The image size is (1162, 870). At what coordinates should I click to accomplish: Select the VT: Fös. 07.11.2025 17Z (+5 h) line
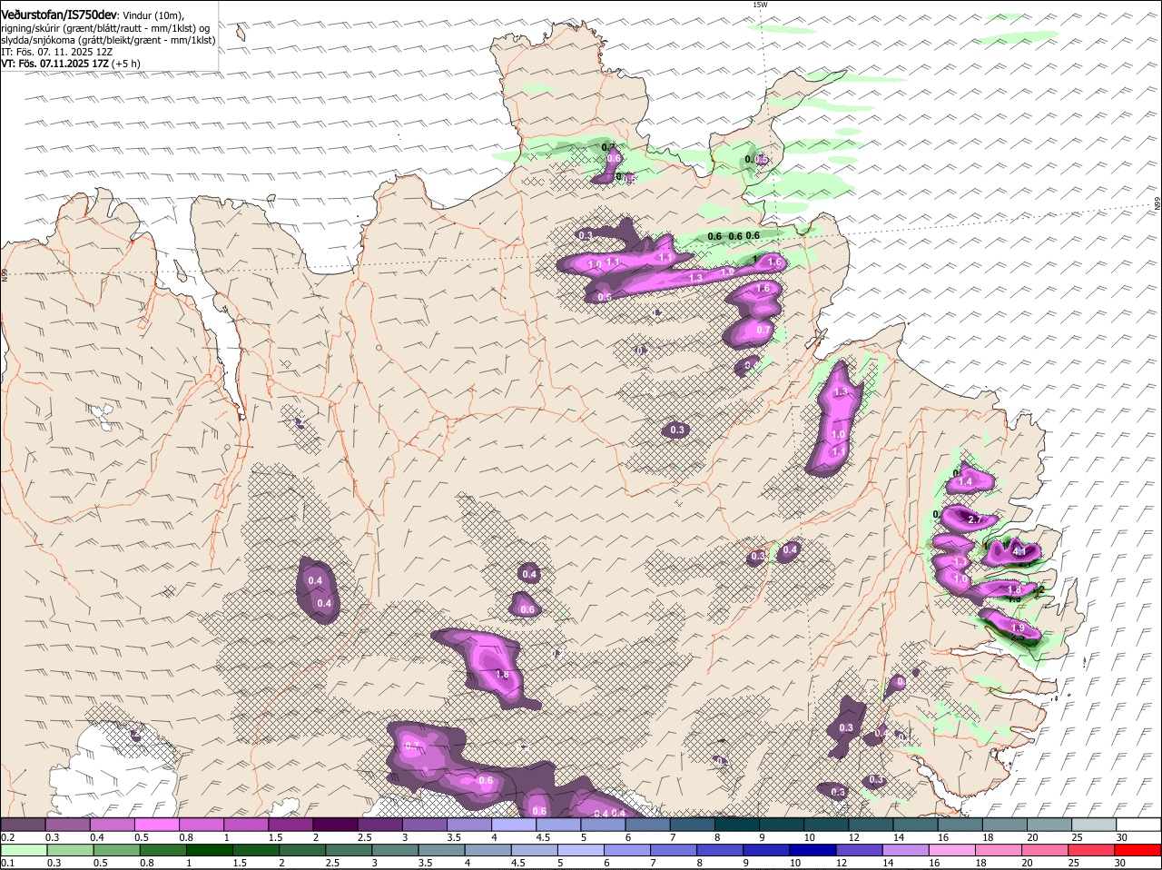click(x=71, y=64)
